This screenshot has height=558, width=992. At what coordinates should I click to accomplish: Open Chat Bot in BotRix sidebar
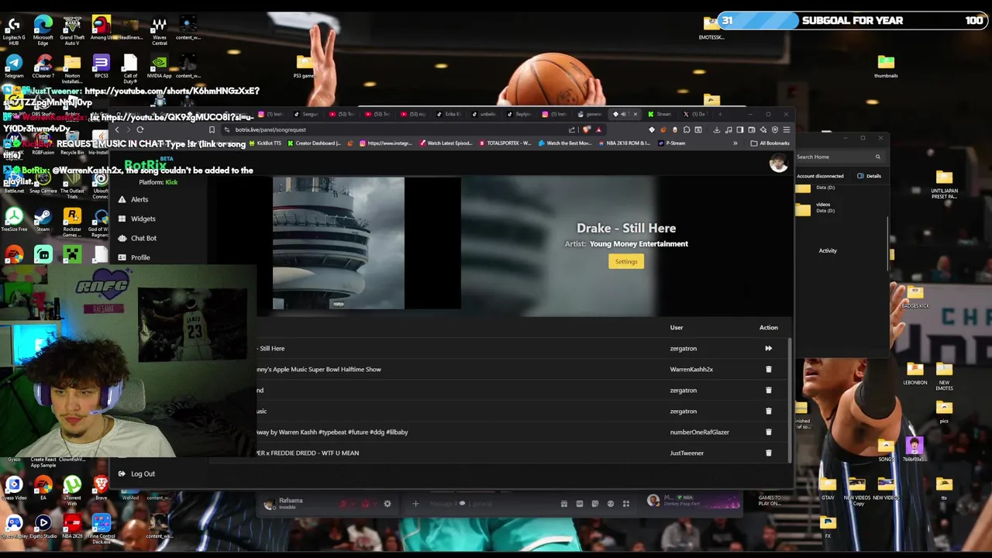137,238
